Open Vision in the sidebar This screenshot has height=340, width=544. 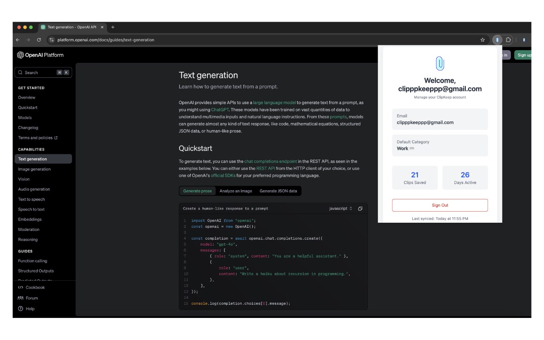24,179
